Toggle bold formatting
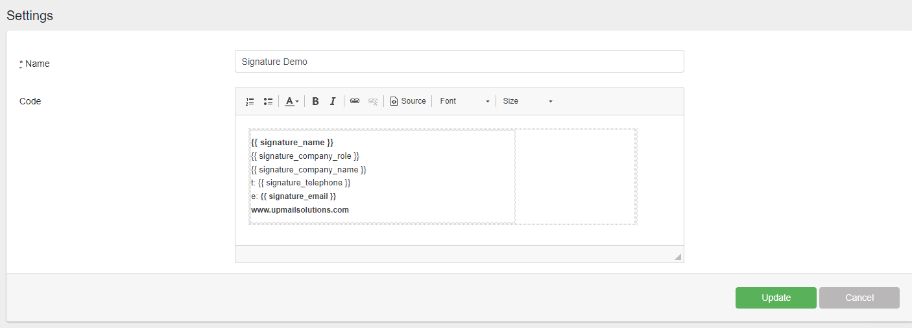 click(x=315, y=101)
